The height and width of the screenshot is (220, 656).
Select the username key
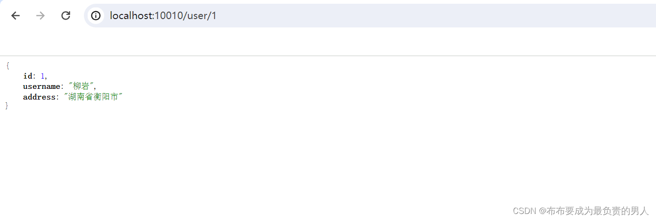click(x=41, y=87)
